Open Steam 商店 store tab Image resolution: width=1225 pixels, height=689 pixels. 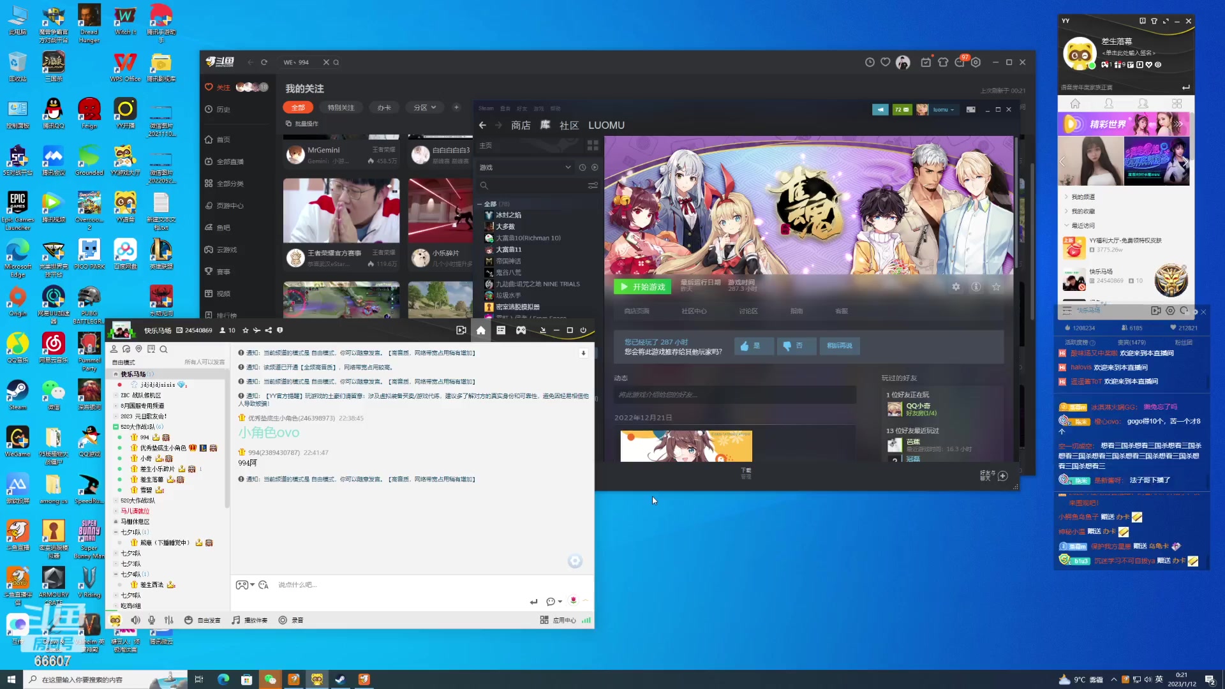click(x=521, y=126)
